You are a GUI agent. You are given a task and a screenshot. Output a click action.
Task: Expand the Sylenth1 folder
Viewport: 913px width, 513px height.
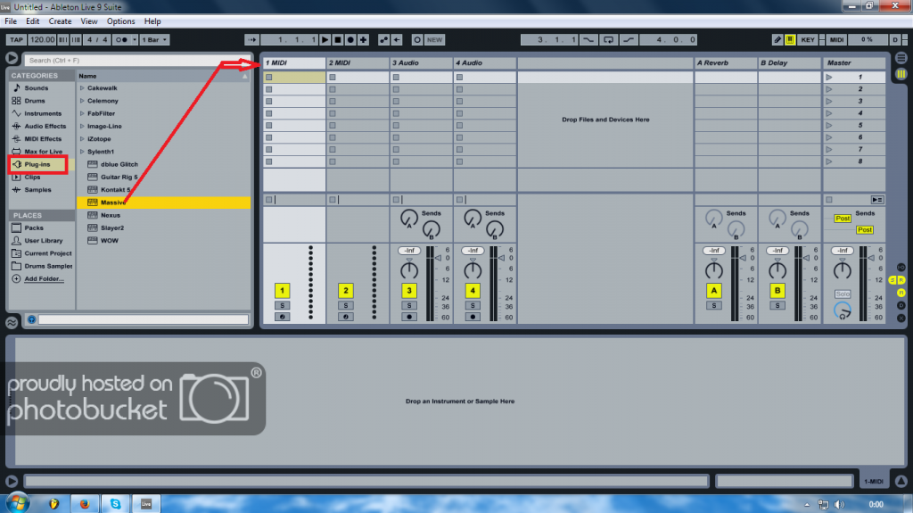82,152
